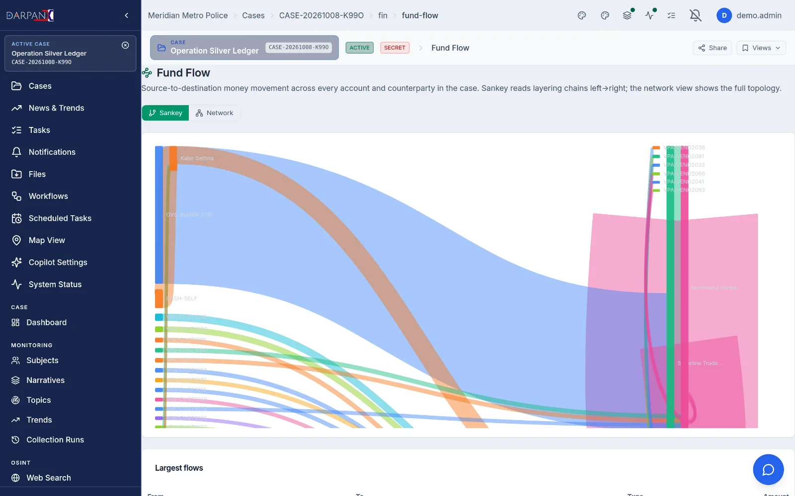Open Topics under Monitoring
Viewport: 795px width, 496px height.
71,400
